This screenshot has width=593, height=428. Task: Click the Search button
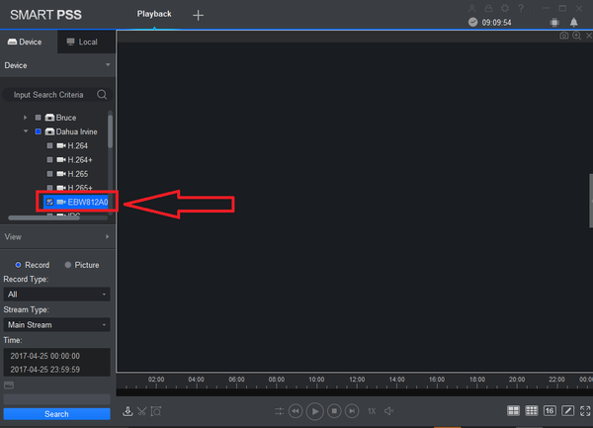(x=56, y=414)
